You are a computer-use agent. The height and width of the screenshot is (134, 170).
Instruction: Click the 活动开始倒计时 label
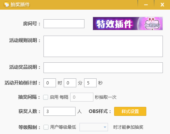[22, 83]
